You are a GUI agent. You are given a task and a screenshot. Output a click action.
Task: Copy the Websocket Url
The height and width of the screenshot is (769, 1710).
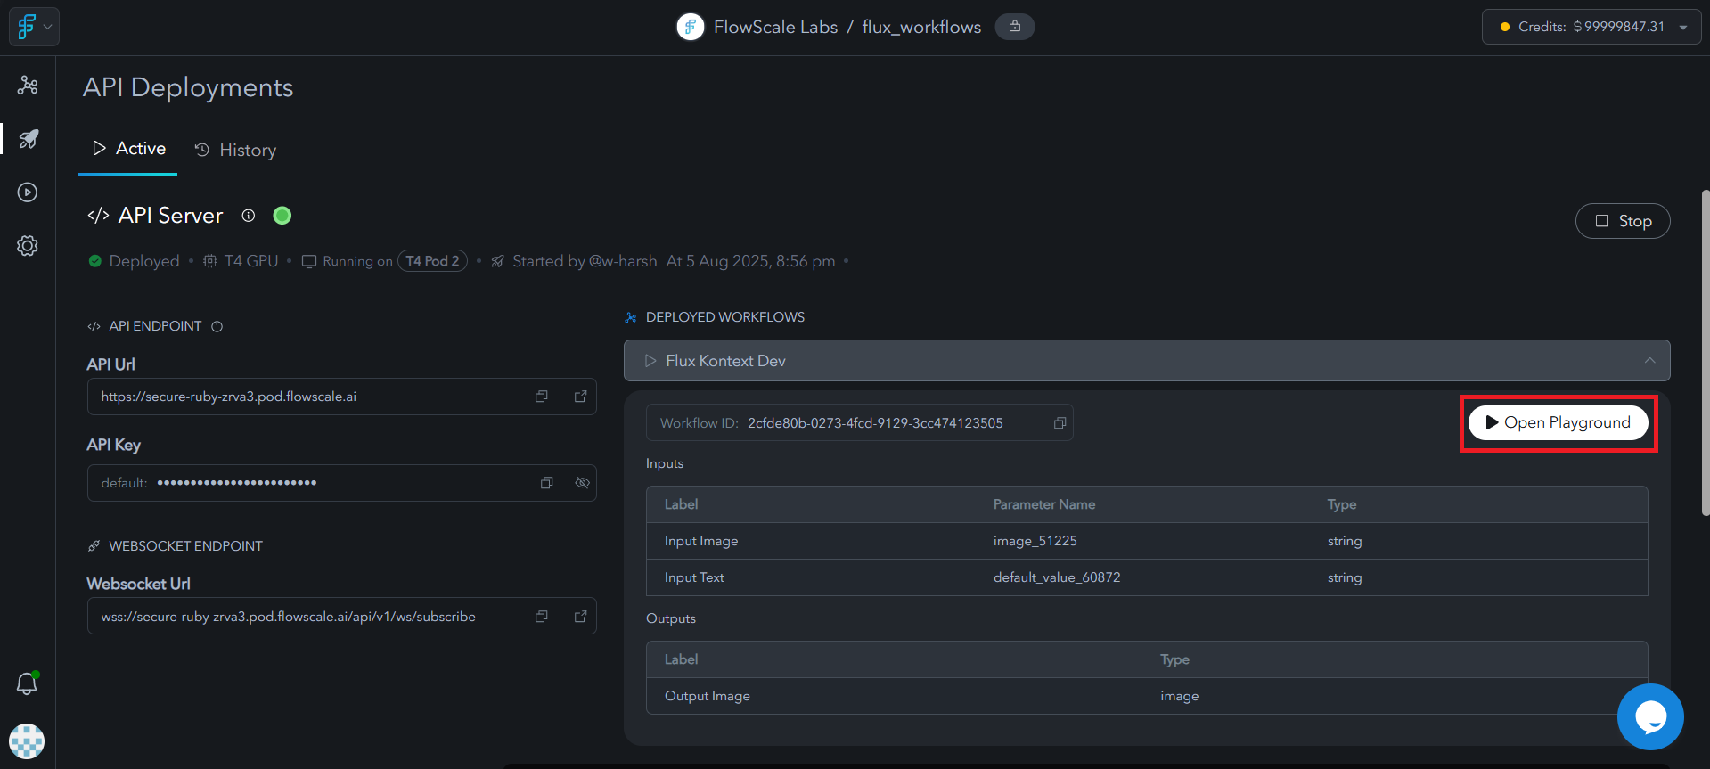541,617
